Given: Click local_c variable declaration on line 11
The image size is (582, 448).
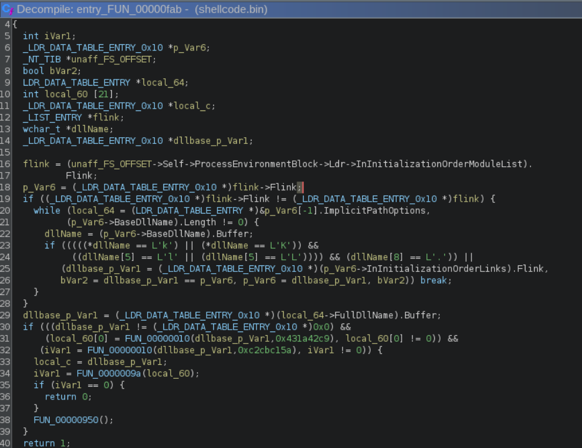Looking at the screenshot, I should [x=192, y=106].
